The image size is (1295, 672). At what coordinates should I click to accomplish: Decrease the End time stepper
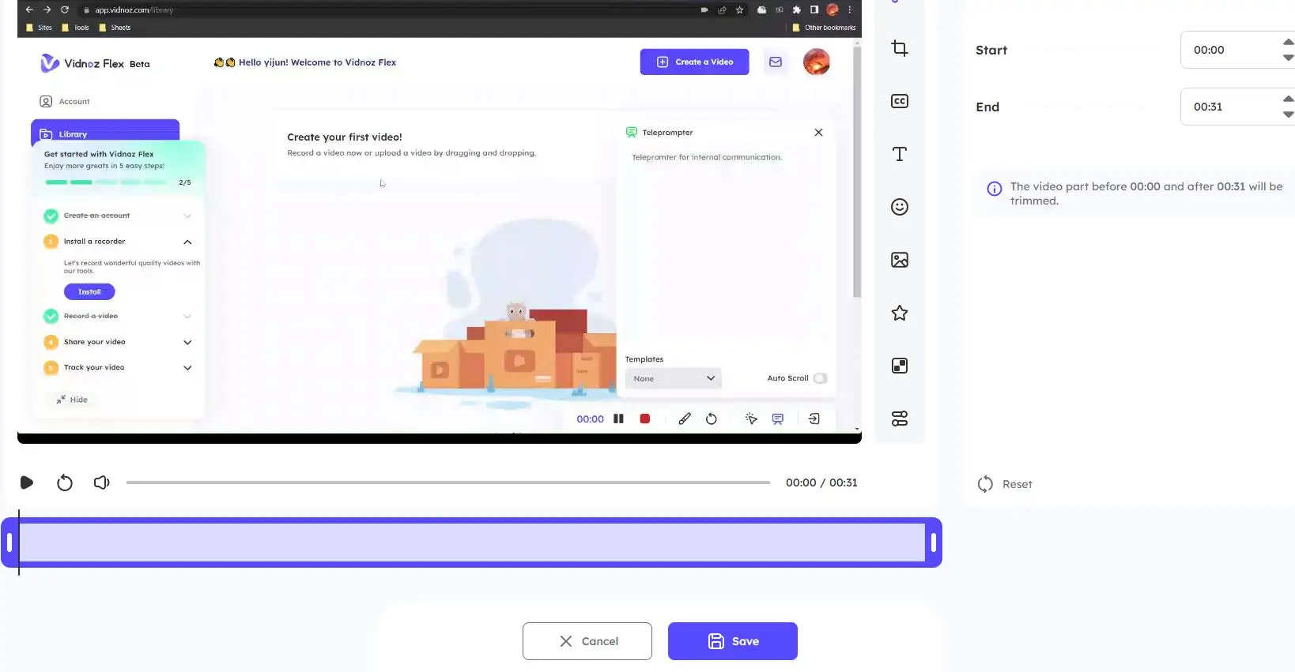pyautogui.click(x=1288, y=115)
